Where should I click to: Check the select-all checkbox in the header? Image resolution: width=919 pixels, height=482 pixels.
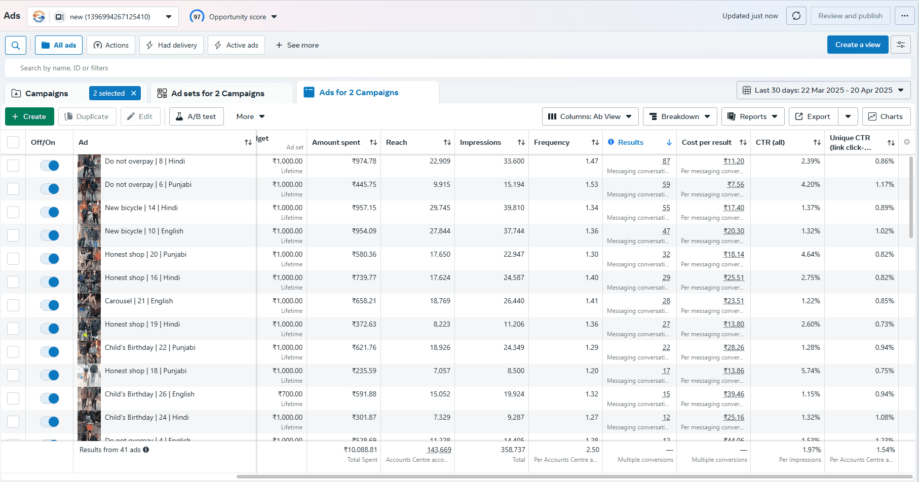point(13,142)
